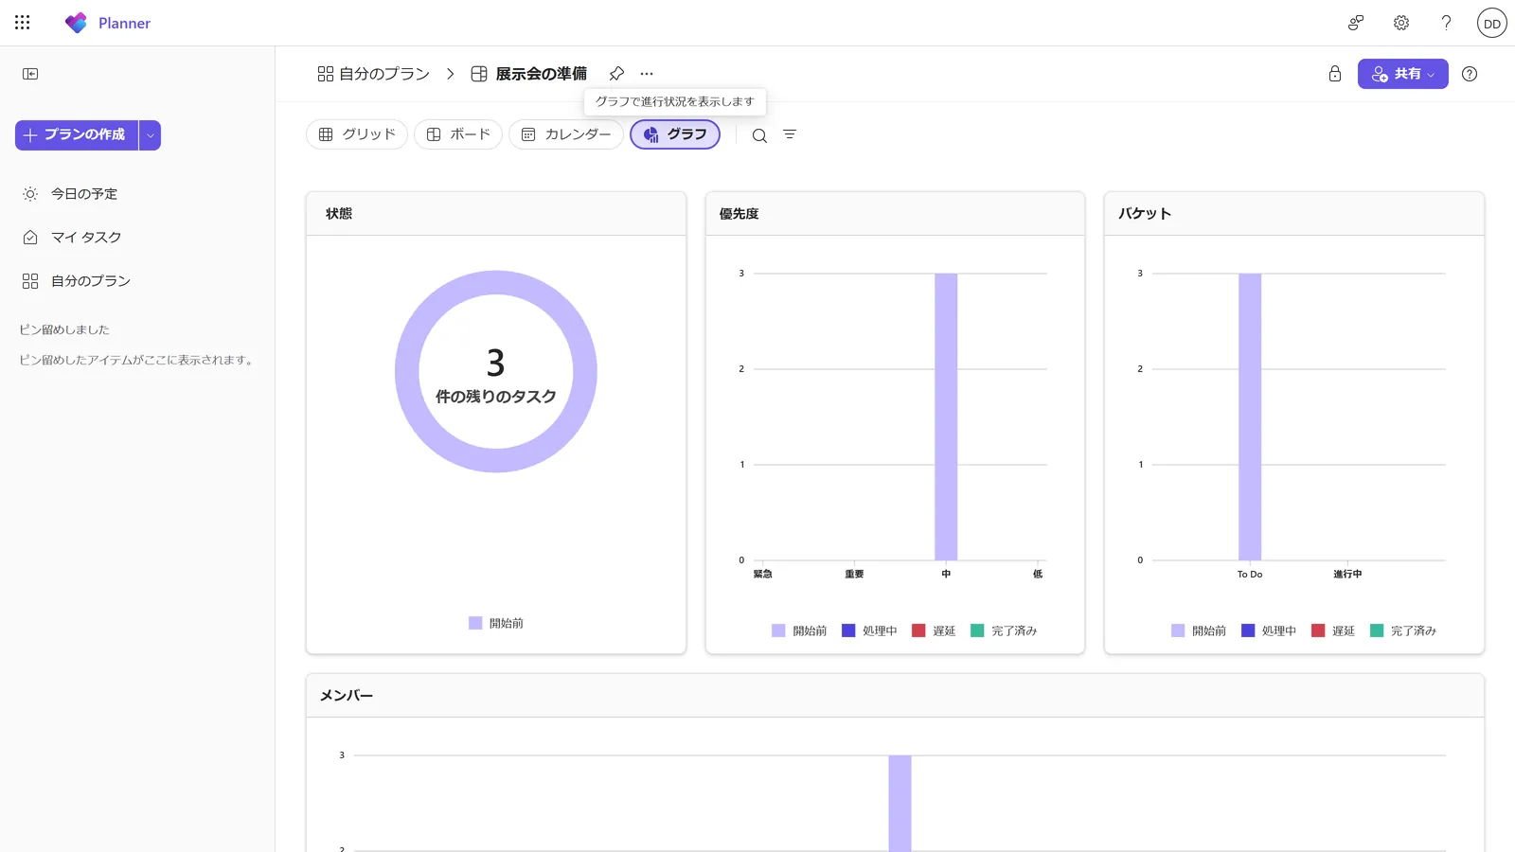The image size is (1515, 852).
Task: Switch to the グリッド view tab
Action: [x=357, y=134]
